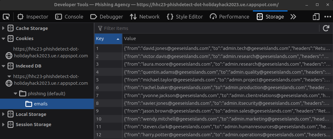
Task: Expand the Cache Storage tree node
Action: coord(3,28)
